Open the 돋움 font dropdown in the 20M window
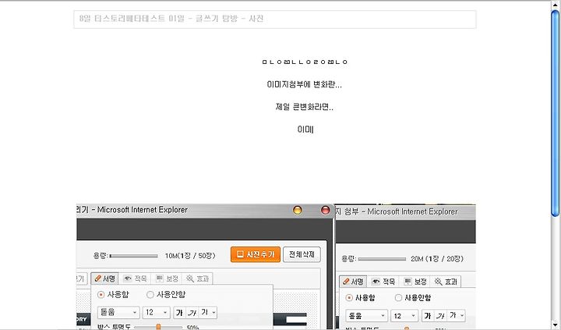This screenshot has width=561, height=330. pyautogui.click(x=366, y=316)
